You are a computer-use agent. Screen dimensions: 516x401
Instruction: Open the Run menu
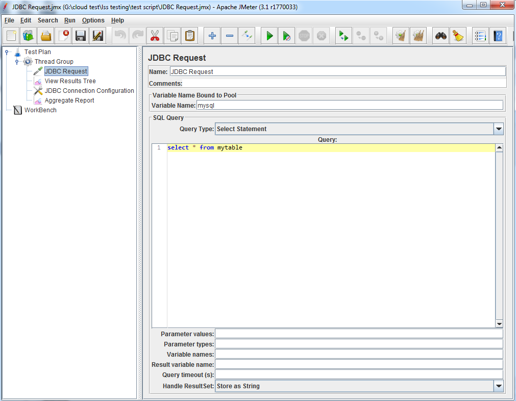tap(70, 20)
